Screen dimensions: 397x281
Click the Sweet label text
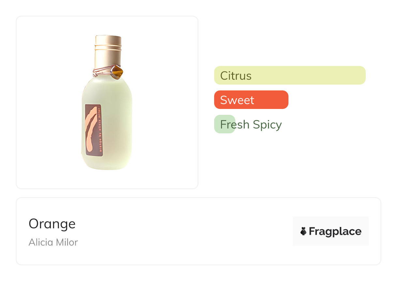[x=237, y=100]
